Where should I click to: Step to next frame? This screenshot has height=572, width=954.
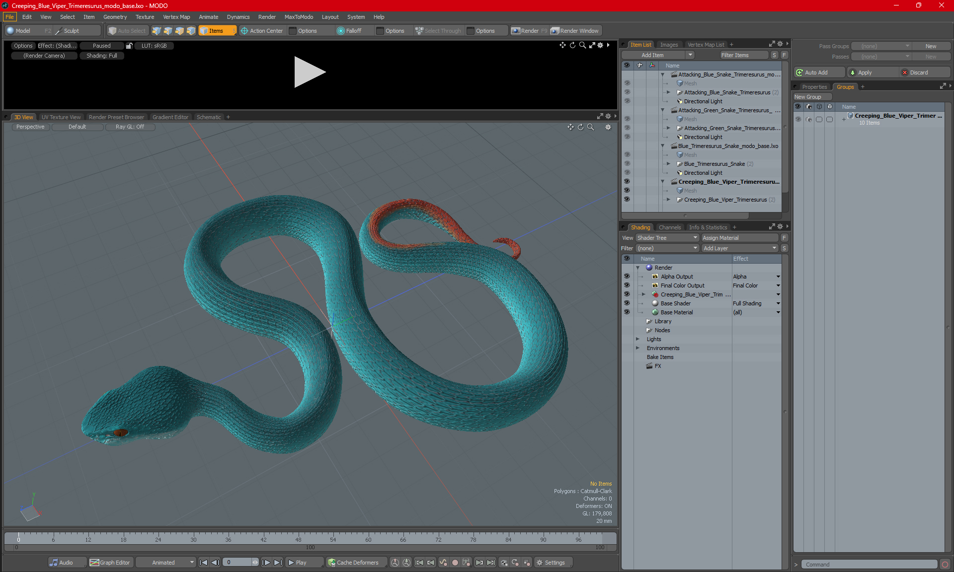[x=266, y=563]
